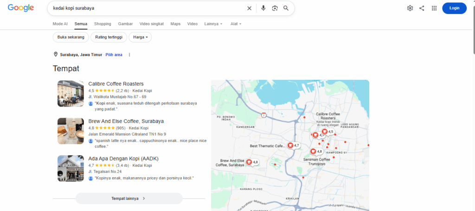
Task: Toggle the Rating tertinggi filter
Action: 109,37
